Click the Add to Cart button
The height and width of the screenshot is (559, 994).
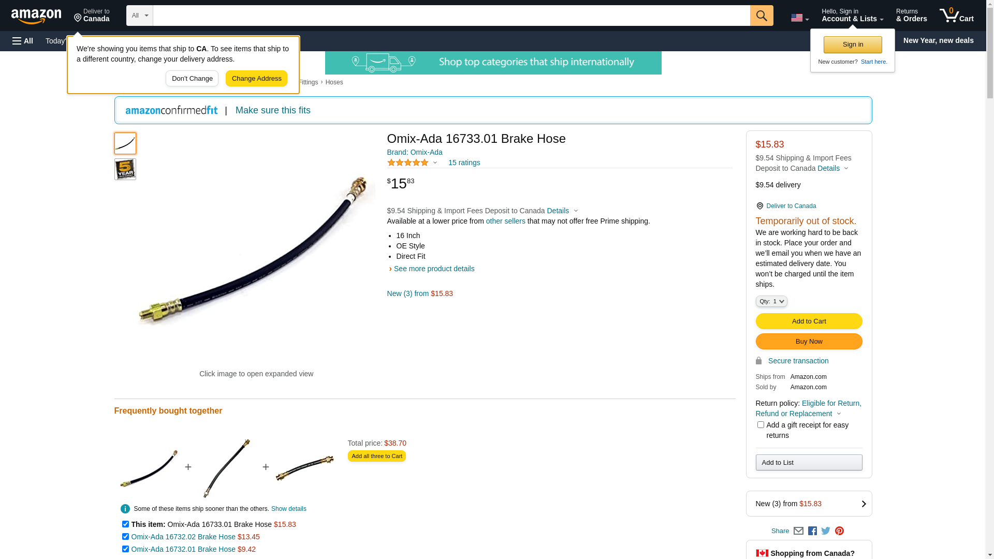pos(809,321)
